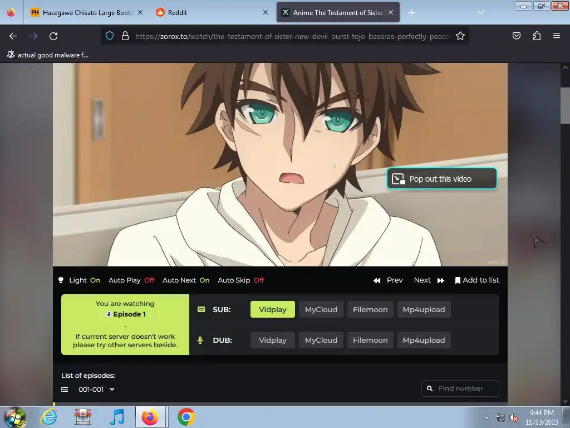
Task: Launch Internet Explorer from the taskbar
Action: 49,417
